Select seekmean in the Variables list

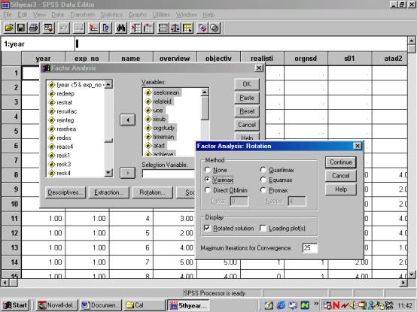166,92
